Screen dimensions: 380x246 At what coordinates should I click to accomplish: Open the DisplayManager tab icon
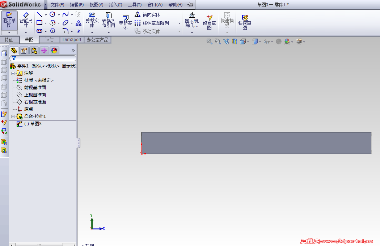click(x=54, y=50)
